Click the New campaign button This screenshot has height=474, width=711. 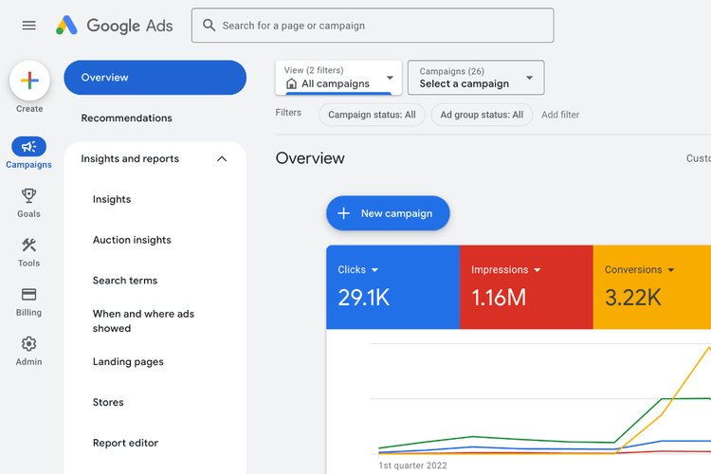[388, 214]
